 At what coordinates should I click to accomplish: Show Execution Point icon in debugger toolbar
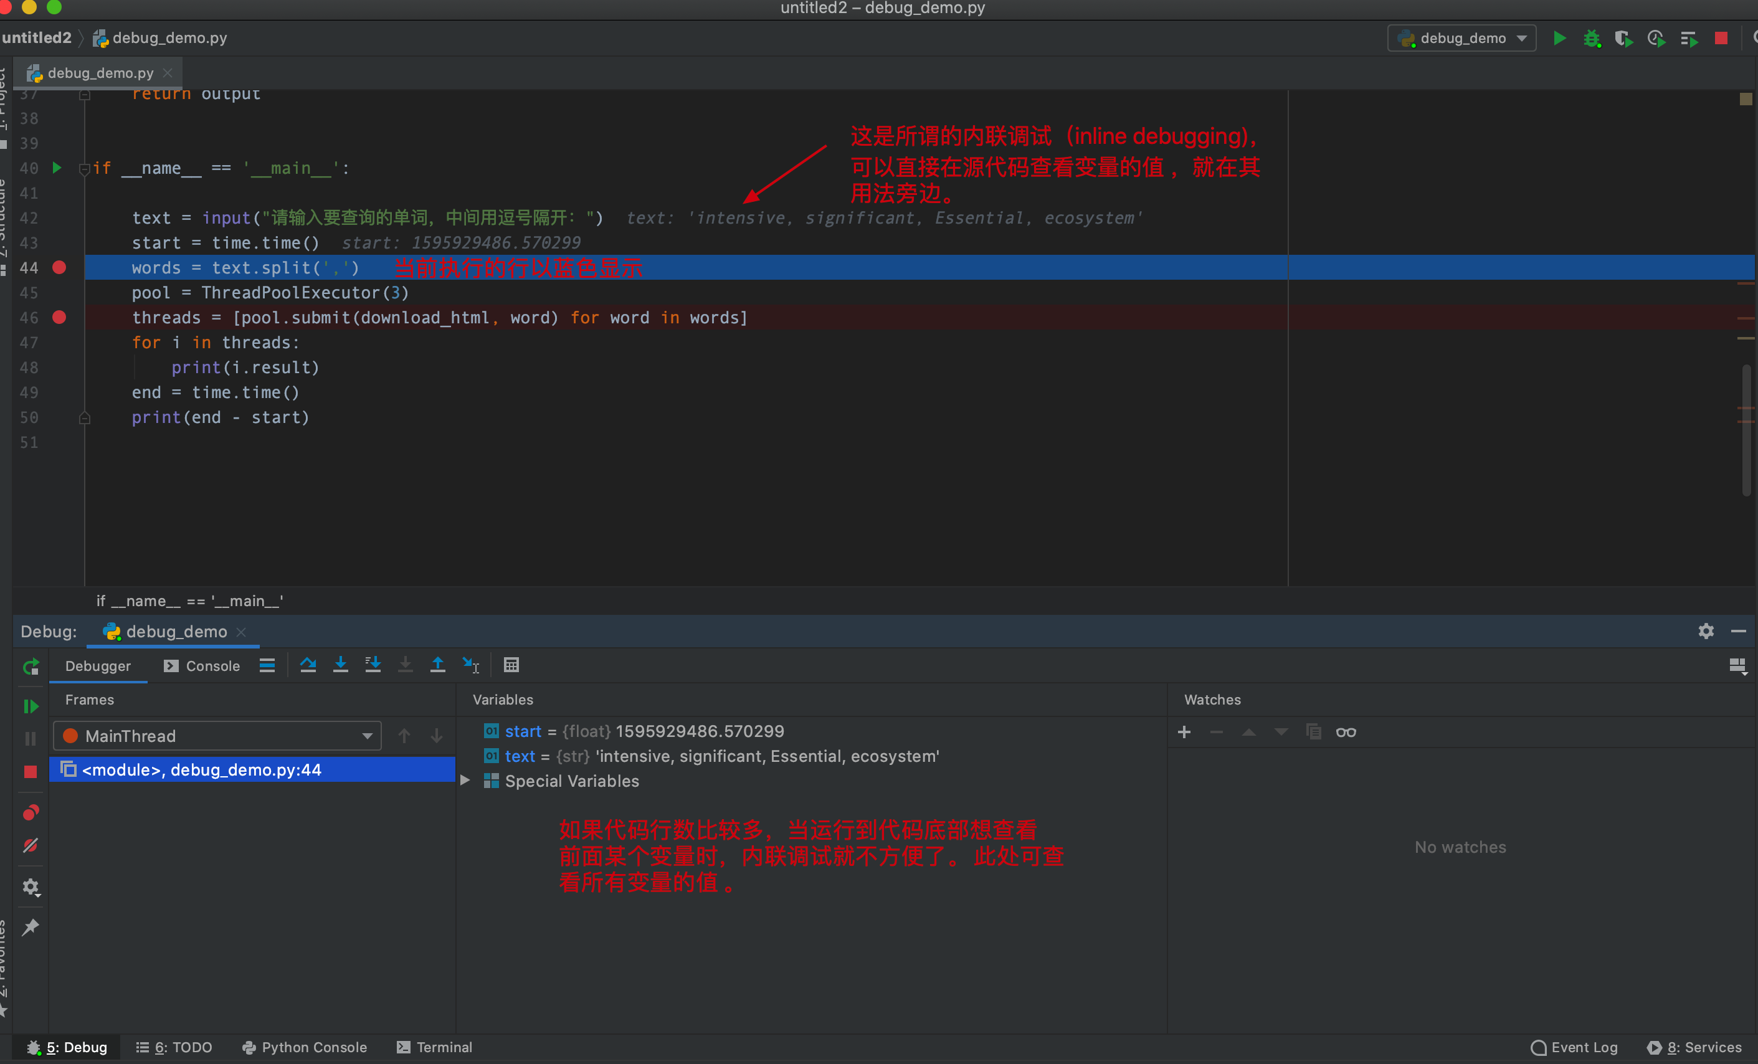[x=267, y=665]
